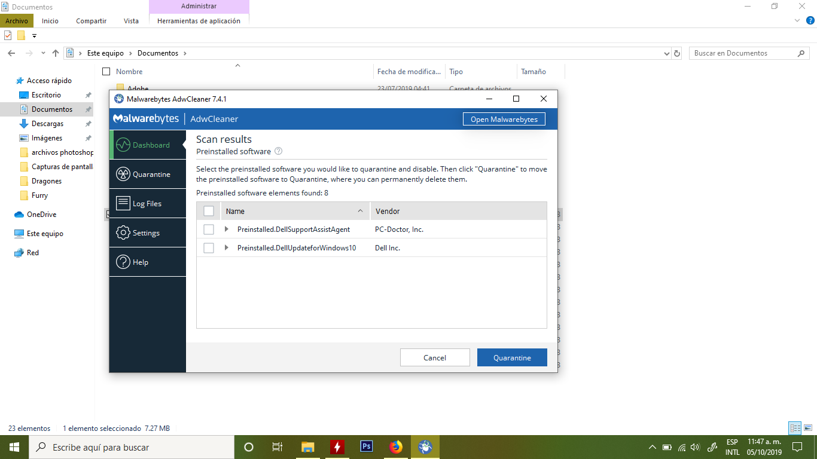Open the Explorer help icon
This screenshot has height=459, width=817.
(810, 20)
